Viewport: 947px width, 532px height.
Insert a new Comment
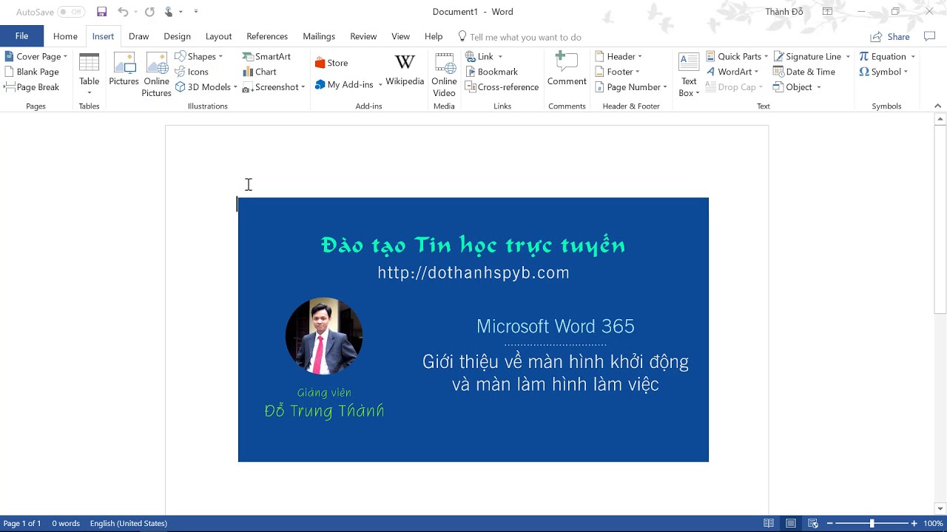point(567,69)
